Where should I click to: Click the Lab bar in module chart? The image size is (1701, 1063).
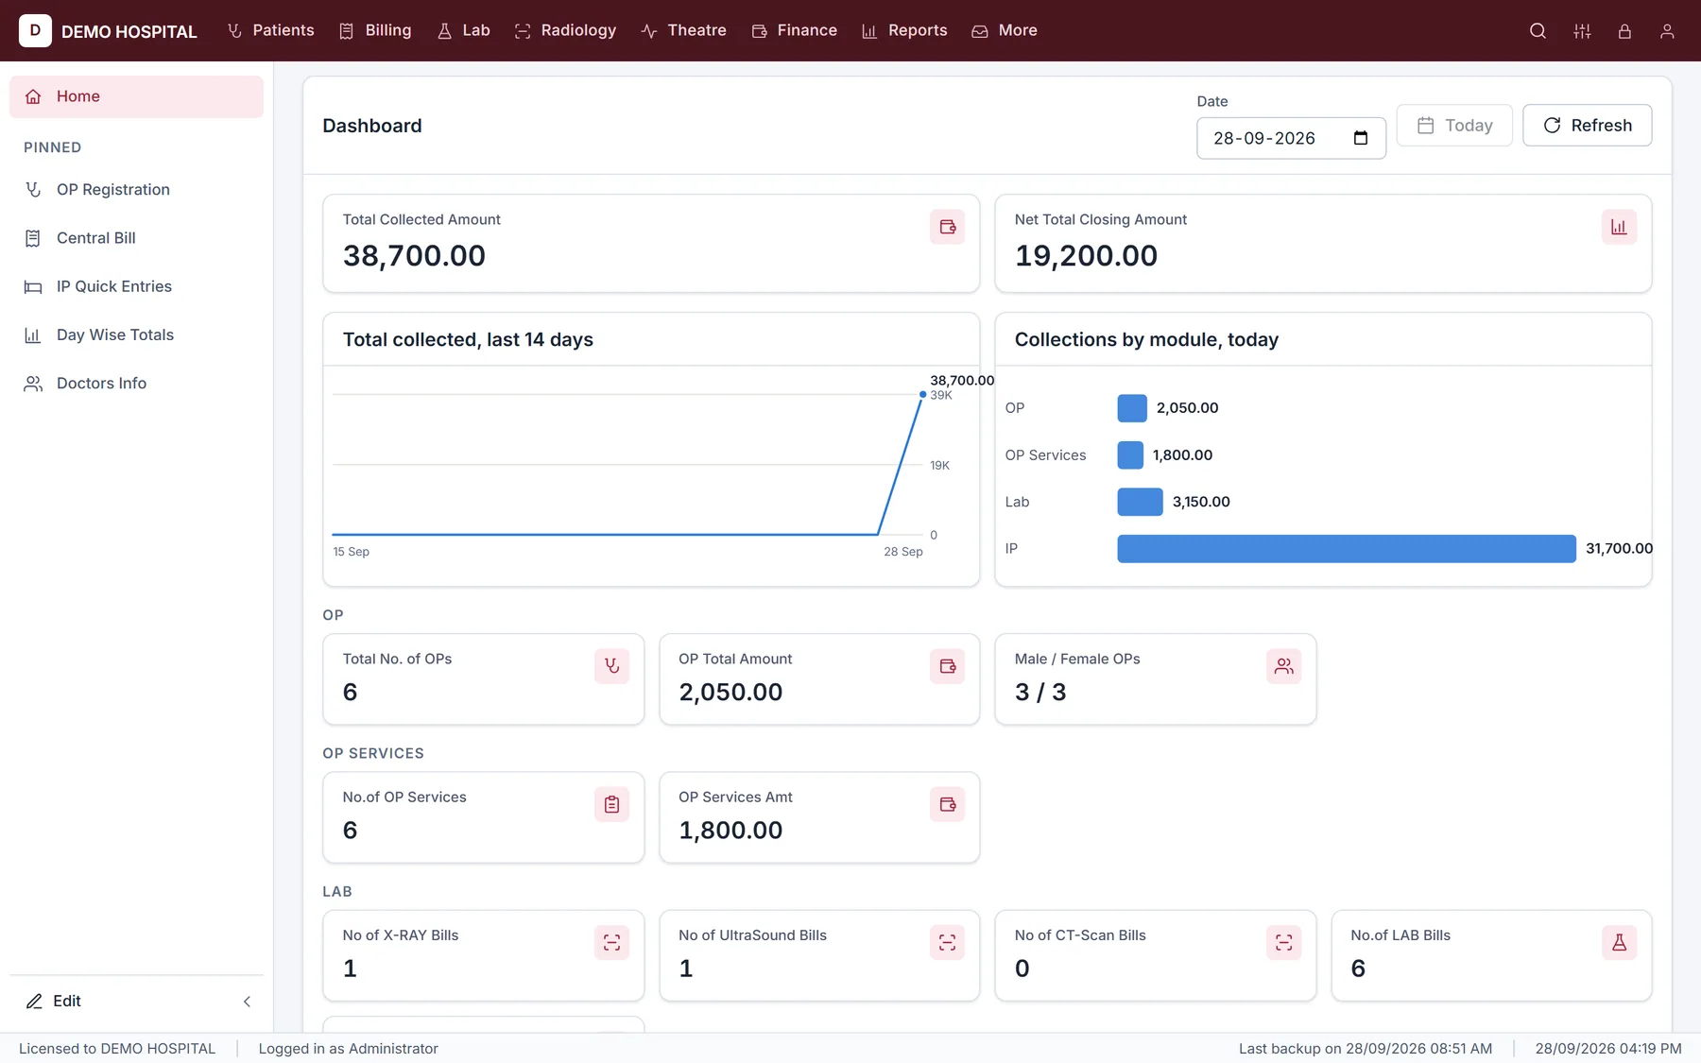pos(1140,502)
